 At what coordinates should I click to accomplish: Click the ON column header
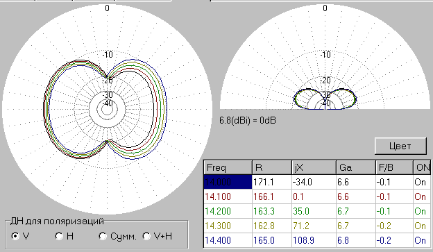(x=422, y=167)
